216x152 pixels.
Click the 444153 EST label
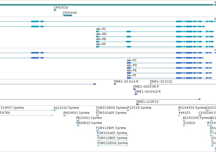[184, 113]
